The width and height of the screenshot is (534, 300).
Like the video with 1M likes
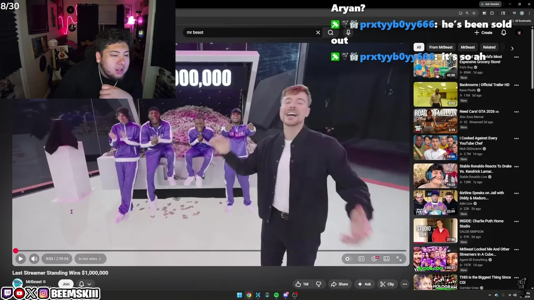pos(302,284)
